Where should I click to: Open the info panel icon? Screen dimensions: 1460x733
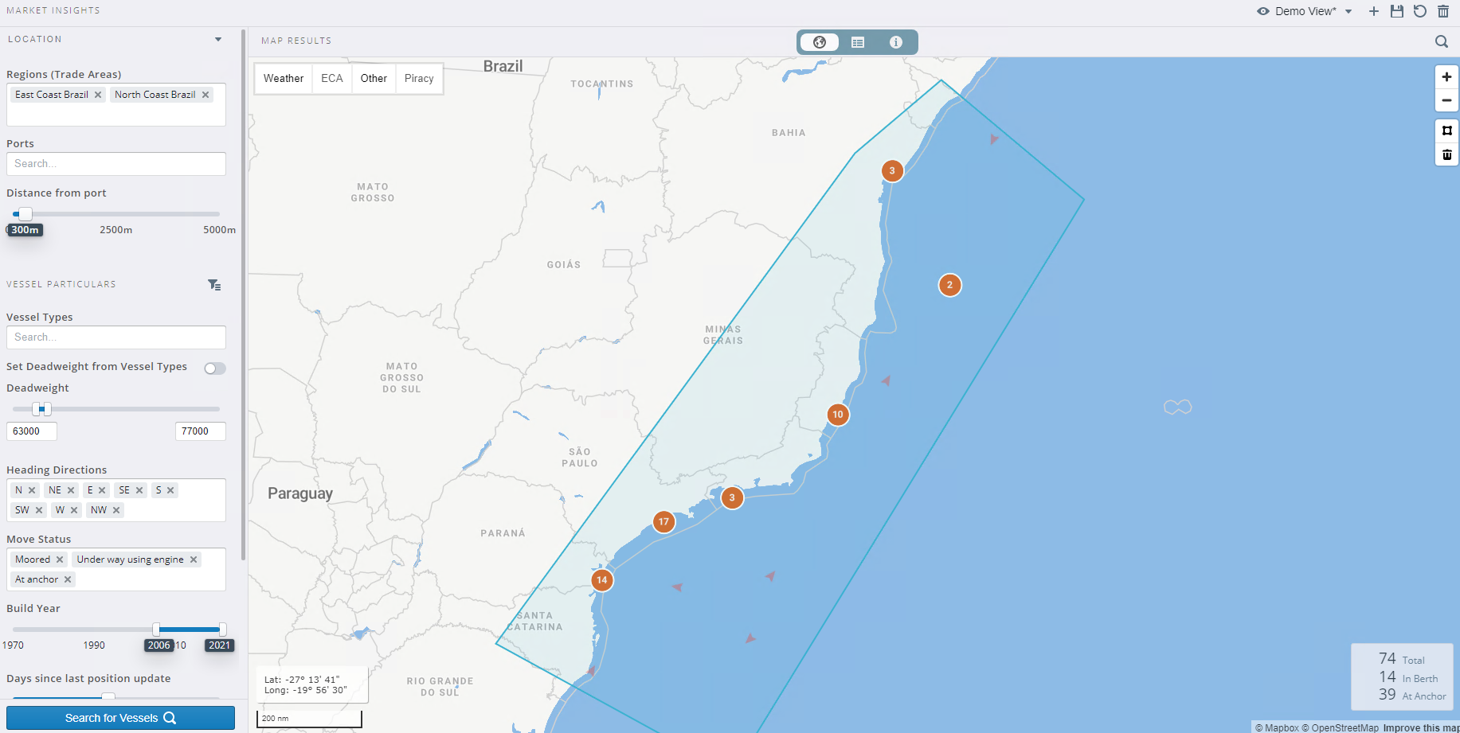896,42
